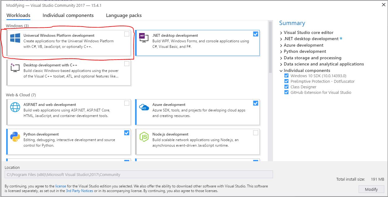Expand Python development summary section

(281, 52)
